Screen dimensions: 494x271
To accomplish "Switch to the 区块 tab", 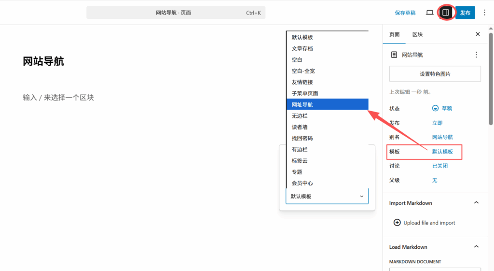I will pos(417,34).
